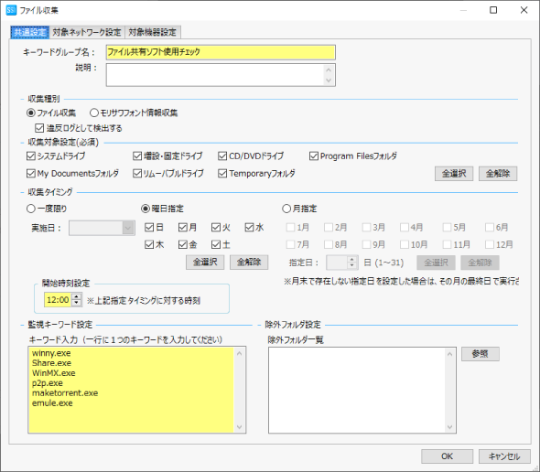Viewport: 540px width, 472px height.
Task: Toggle 月 (Monday) weekday checkbox
Action: click(x=182, y=228)
